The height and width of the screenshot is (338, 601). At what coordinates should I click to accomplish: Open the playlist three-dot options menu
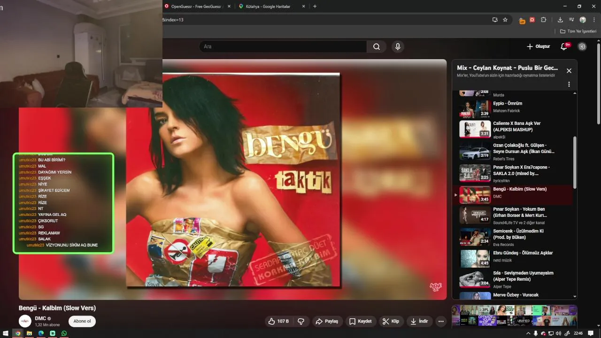pyautogui.click(x=569, y=84)
